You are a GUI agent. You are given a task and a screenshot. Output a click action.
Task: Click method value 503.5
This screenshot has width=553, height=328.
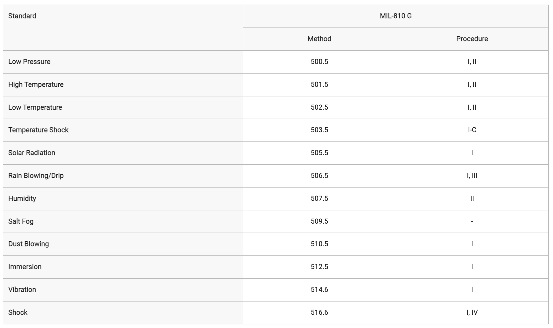[x=319, y=130]
